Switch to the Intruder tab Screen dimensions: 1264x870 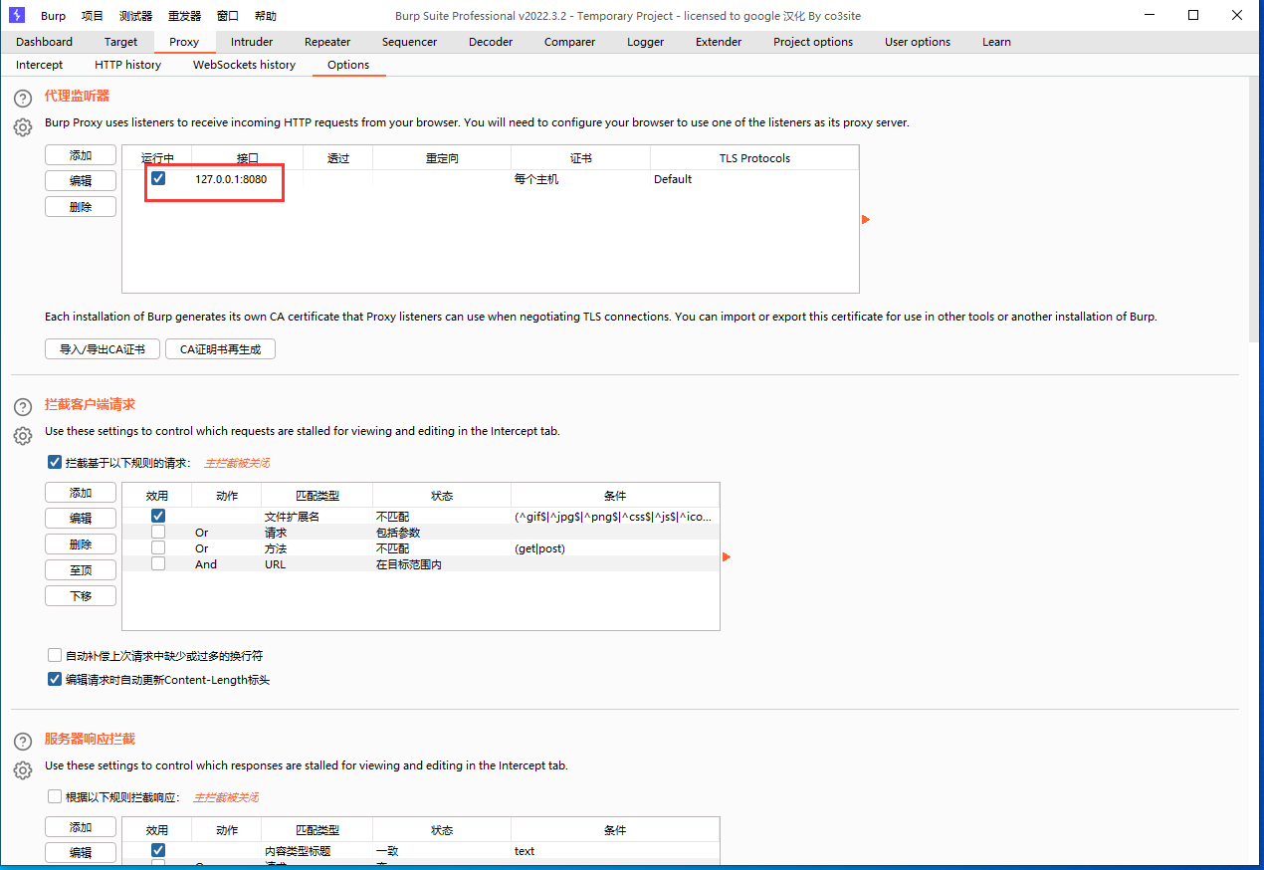coord(252,42)
